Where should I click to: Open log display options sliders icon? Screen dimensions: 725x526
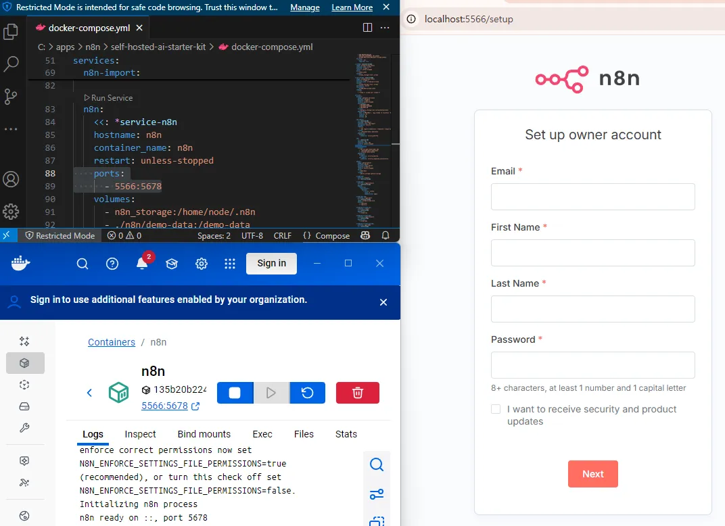[x=377, y=494]
